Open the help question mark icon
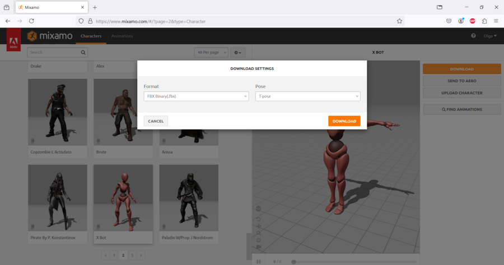 (473, 36)
